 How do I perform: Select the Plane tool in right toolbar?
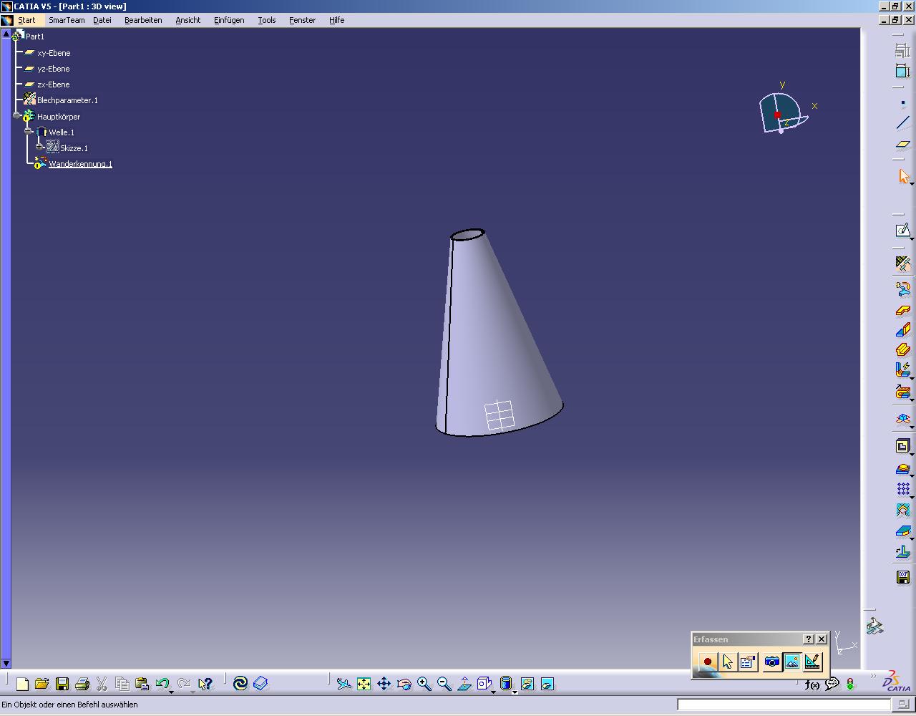903,144
